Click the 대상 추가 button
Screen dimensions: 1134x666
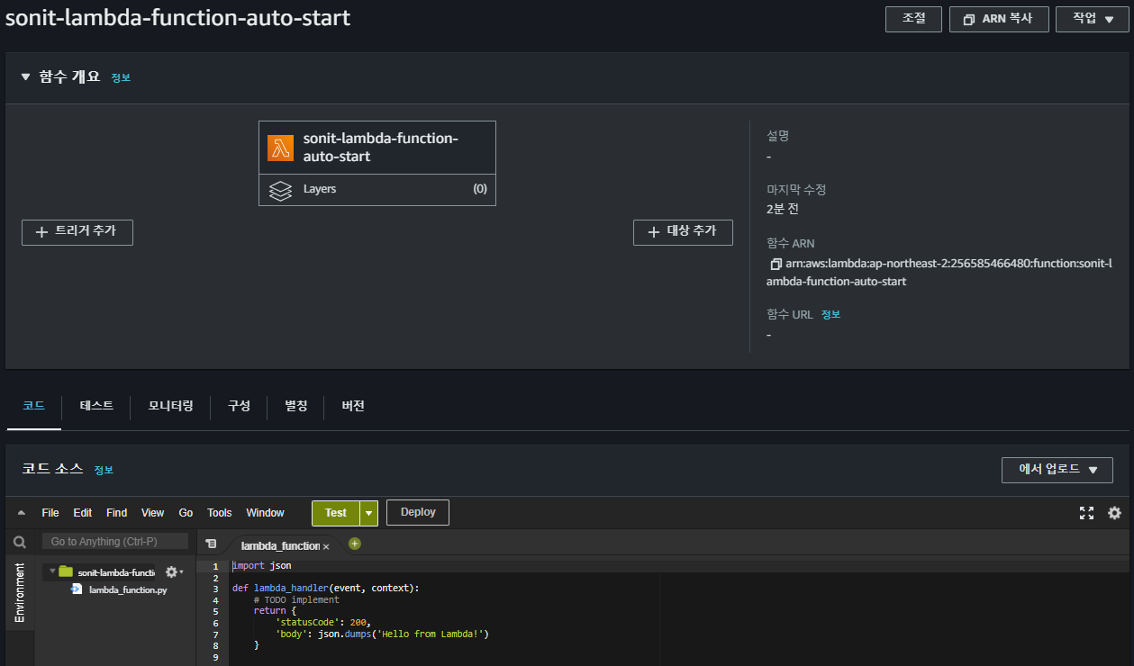click(x=683, y=232)
